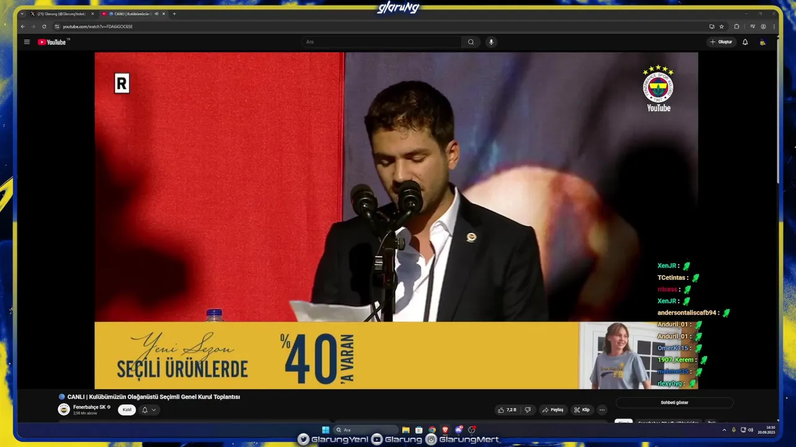Image resolution: width=796 pixels, height=447 pixels.
Task: Bookmark this page with the star icon
Action: pyautogui.click(x=721, y=27)
